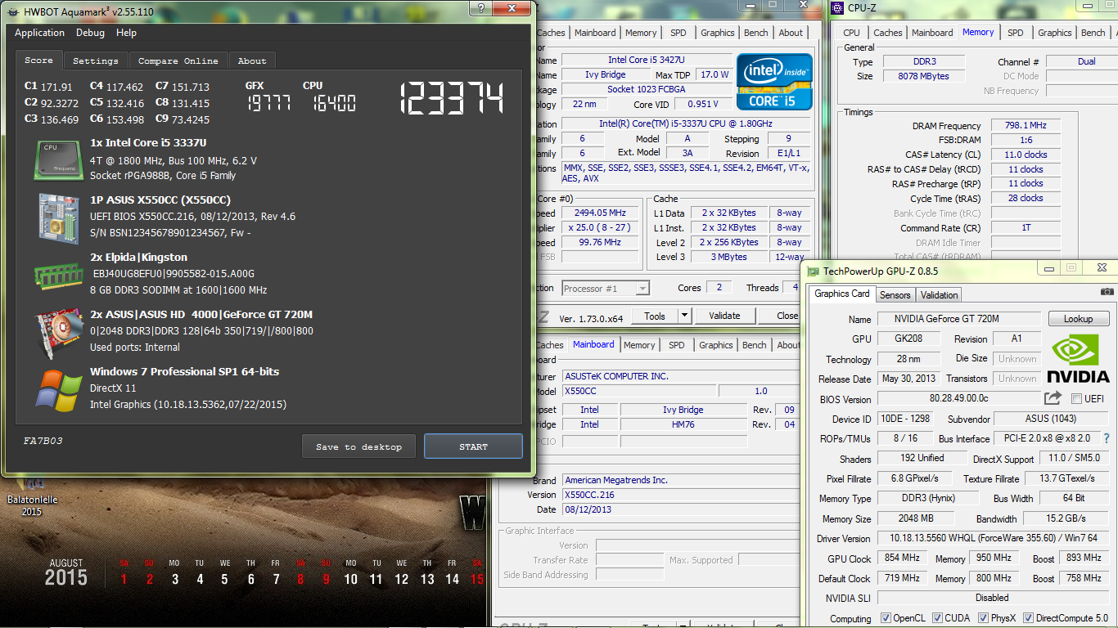Click the CPU score 16400

point(335,103)
